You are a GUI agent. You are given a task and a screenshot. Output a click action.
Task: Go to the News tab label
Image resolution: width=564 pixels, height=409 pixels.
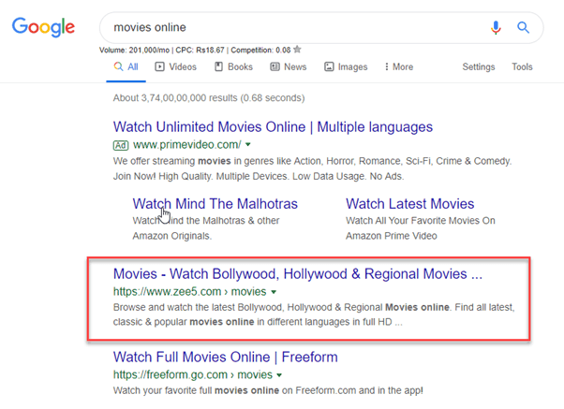click(x=295, y=66)
